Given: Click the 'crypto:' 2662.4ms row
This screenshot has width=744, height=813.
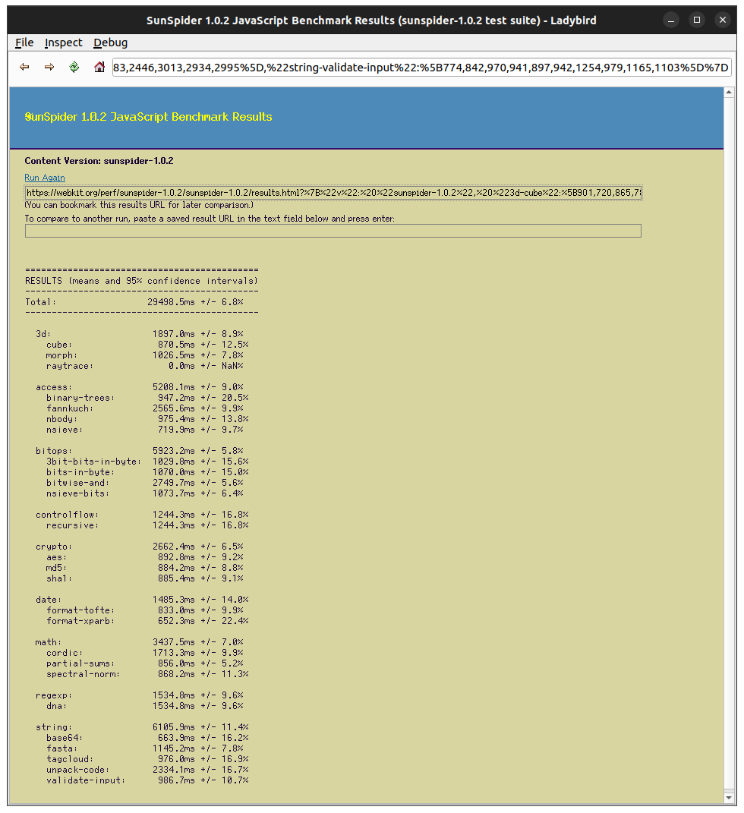Looking at the screenshot, I should 140,547.
